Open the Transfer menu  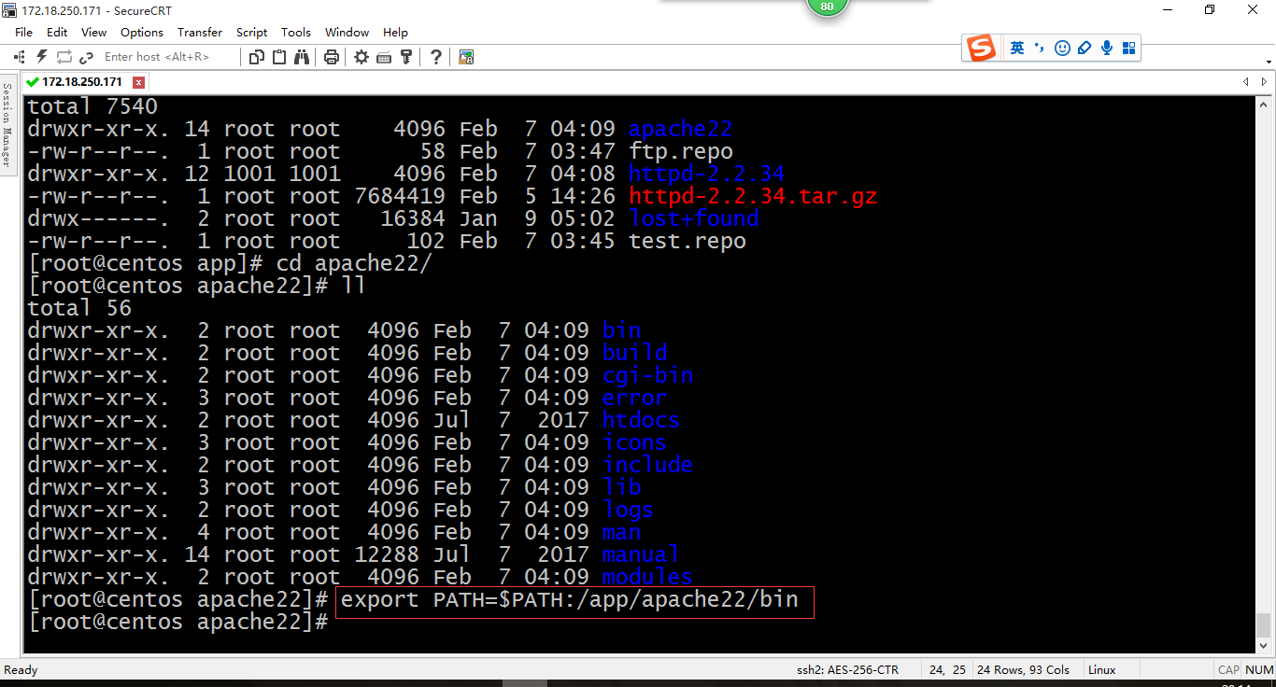[200, 32]
